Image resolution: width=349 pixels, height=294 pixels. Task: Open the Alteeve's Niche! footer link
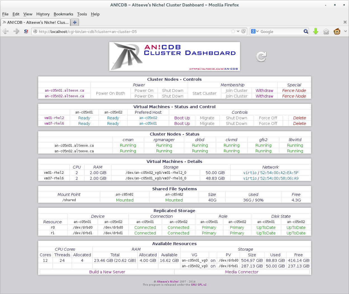(x=168, y=282)
